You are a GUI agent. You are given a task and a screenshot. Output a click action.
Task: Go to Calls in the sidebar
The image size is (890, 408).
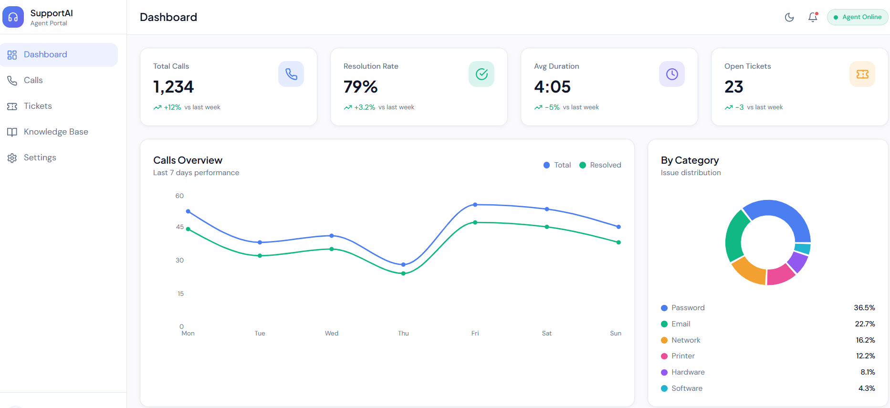click(x=33, y=80)
